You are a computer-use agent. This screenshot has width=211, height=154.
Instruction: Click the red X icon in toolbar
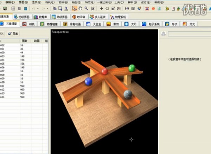(147, 8)
